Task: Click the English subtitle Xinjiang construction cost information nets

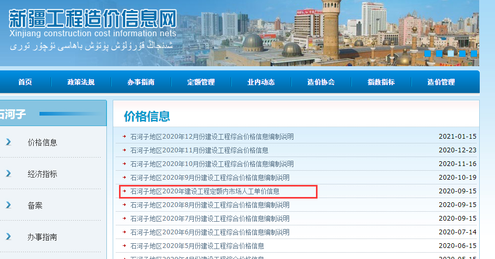Action: click(x=93, y=34)
